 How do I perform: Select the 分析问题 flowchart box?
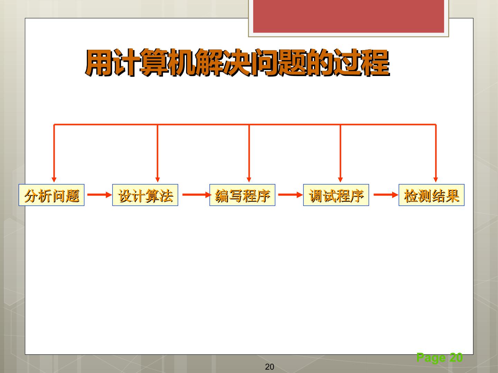(x=52, y=195)
